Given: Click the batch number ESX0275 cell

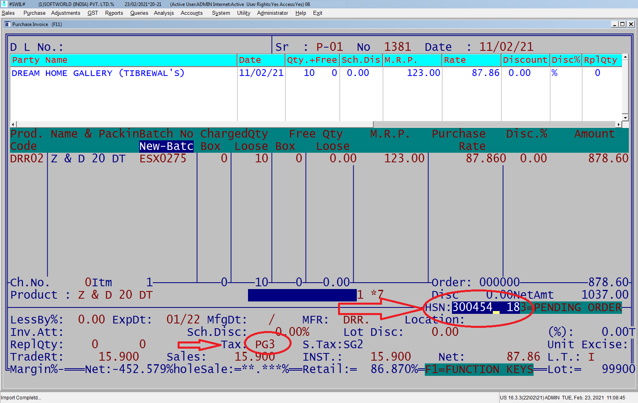Looking at the screenshot, I should 163,159.
